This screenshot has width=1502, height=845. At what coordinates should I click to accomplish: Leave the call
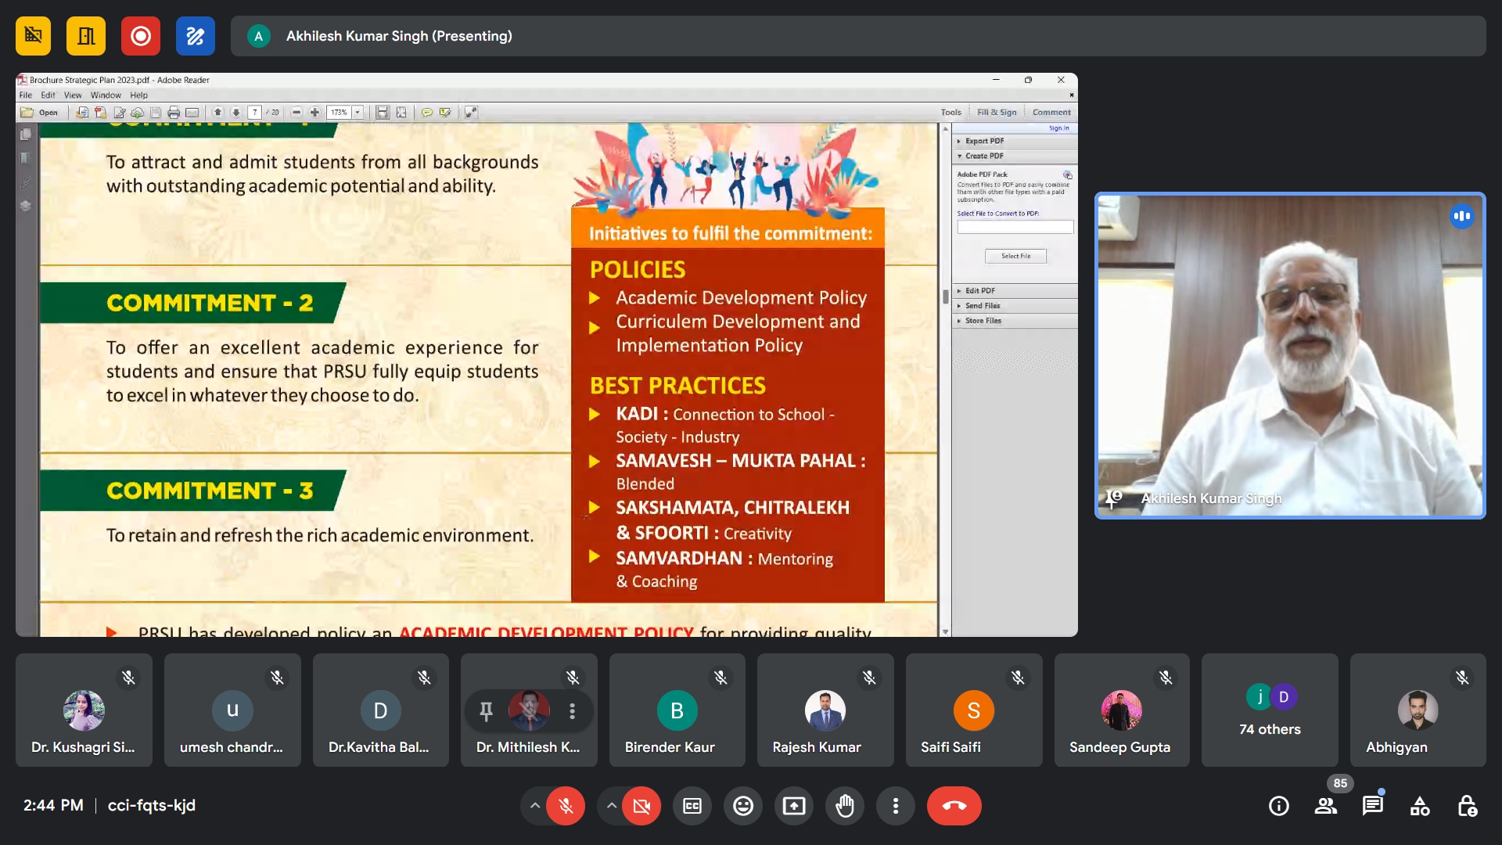pyautogui.click(x=954, y=806)
